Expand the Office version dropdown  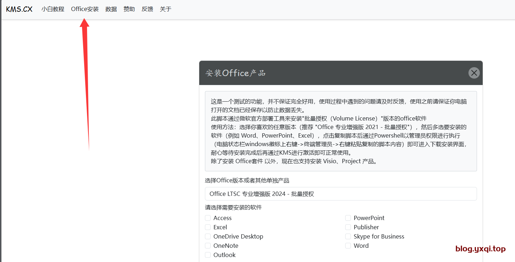[341, 194]
